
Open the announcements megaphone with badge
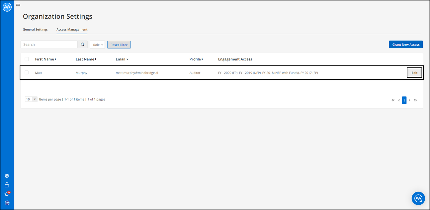click(x=7, y=194)
